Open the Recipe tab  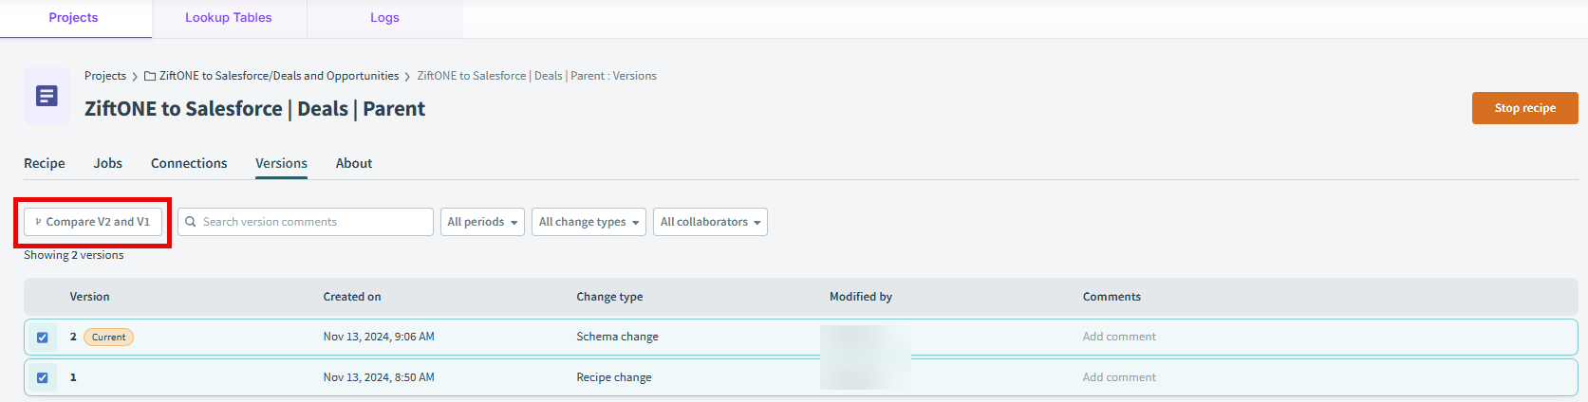45,163
